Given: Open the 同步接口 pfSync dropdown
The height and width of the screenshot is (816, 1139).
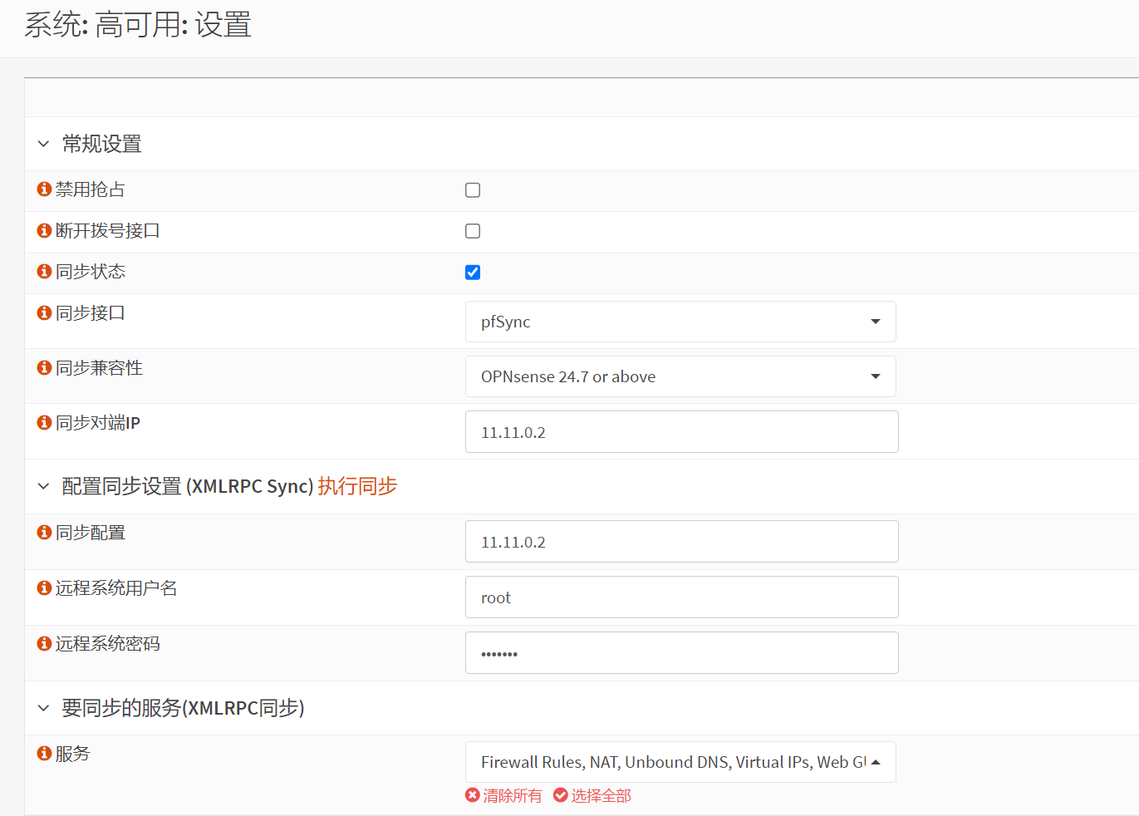Looking at the screenshot, I should tap(680, 322).
